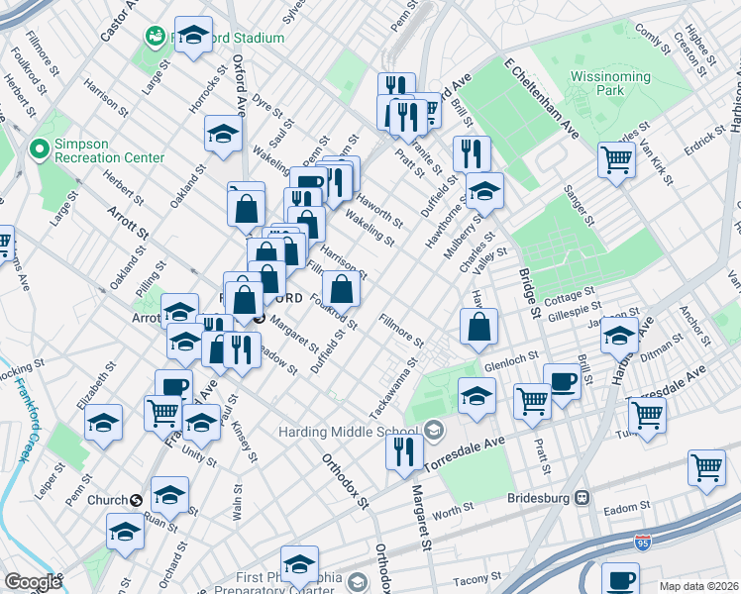Select the Castor Ave street label

coord(119,21)
